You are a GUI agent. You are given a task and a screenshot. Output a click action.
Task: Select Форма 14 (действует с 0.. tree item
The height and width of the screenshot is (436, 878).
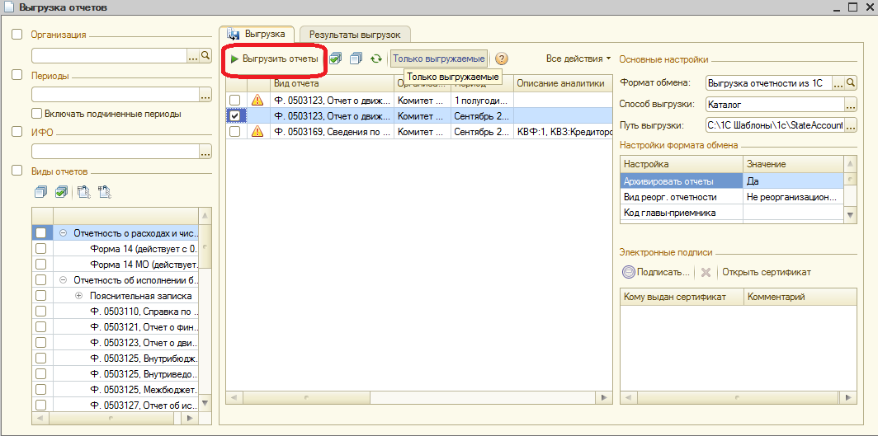[144, 248]
